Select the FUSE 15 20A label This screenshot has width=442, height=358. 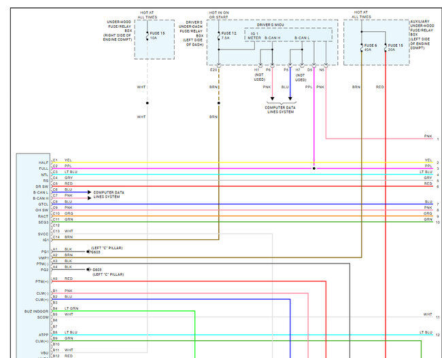point(395,48)
